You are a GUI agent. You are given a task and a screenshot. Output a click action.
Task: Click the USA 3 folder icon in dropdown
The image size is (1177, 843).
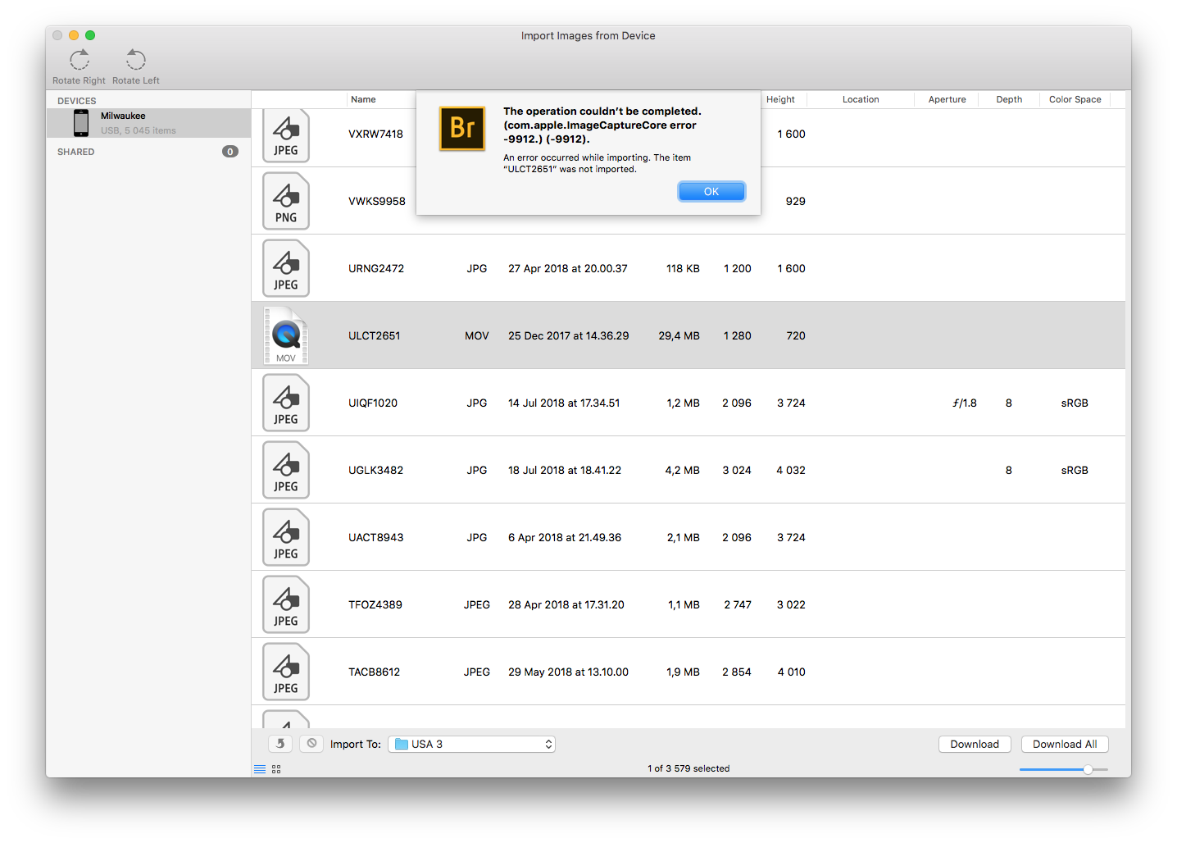point(402,744)
